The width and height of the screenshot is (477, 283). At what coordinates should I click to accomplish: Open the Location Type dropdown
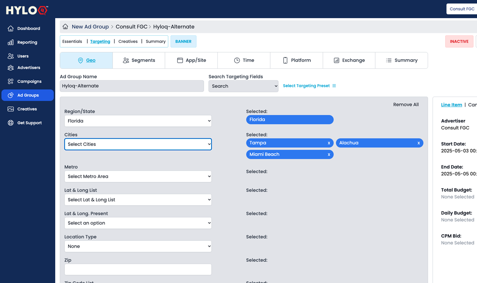pos(138,246)
